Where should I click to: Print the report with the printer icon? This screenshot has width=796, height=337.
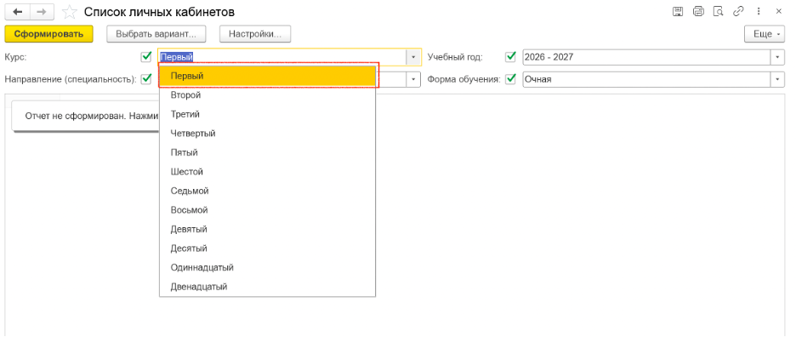[x=698, y=12]
